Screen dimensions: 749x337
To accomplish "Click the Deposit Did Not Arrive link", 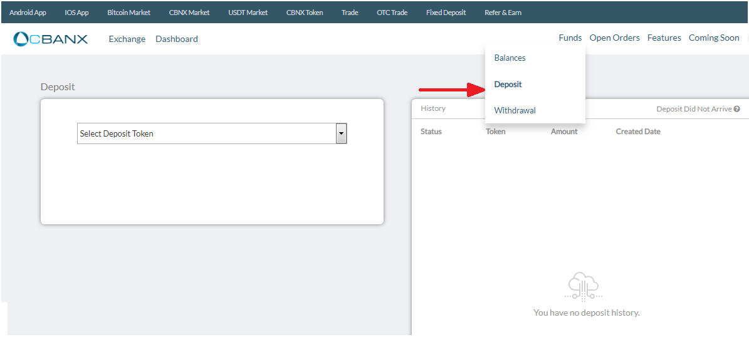I will (x=694, y=109).
